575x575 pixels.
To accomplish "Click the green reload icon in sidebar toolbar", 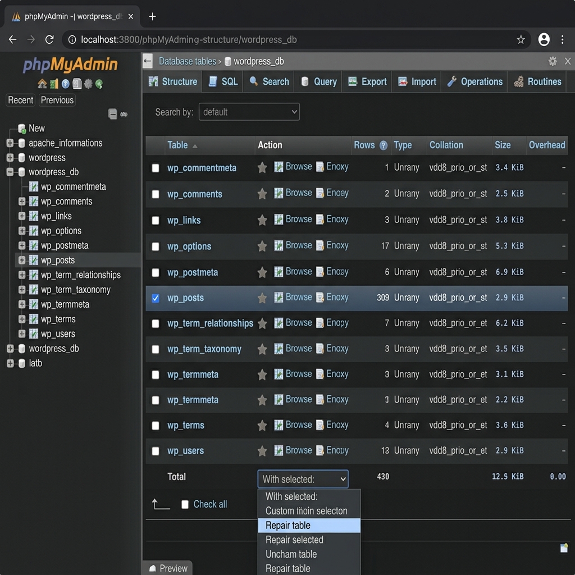I will (x=99, y=84).
